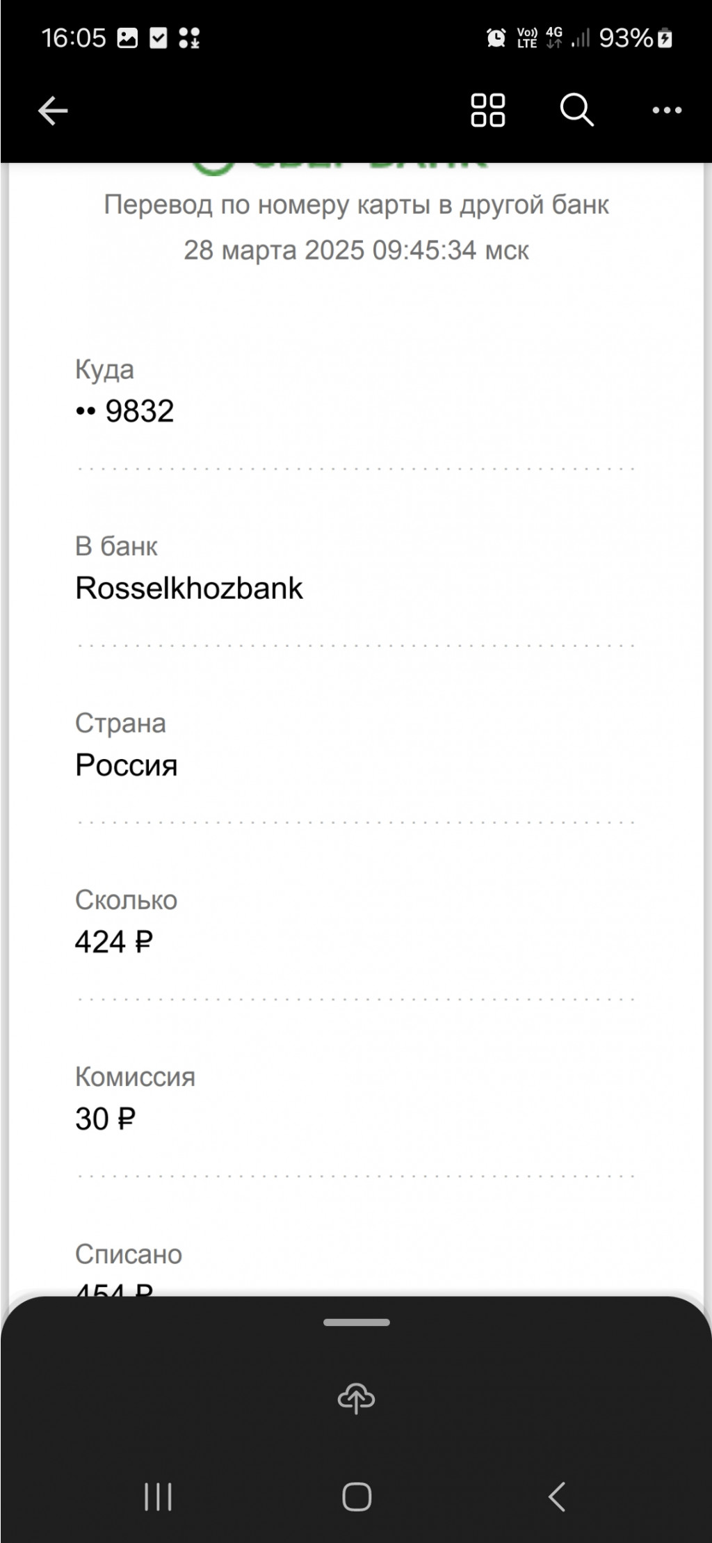Tap the transfer title about another bank
The width and height of the screenshot is (712, 1543).
[356, 205]
